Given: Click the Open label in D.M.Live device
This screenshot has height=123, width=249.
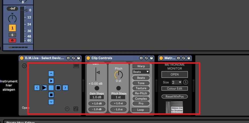Looking at the screenshot, I should click(25, 108).
